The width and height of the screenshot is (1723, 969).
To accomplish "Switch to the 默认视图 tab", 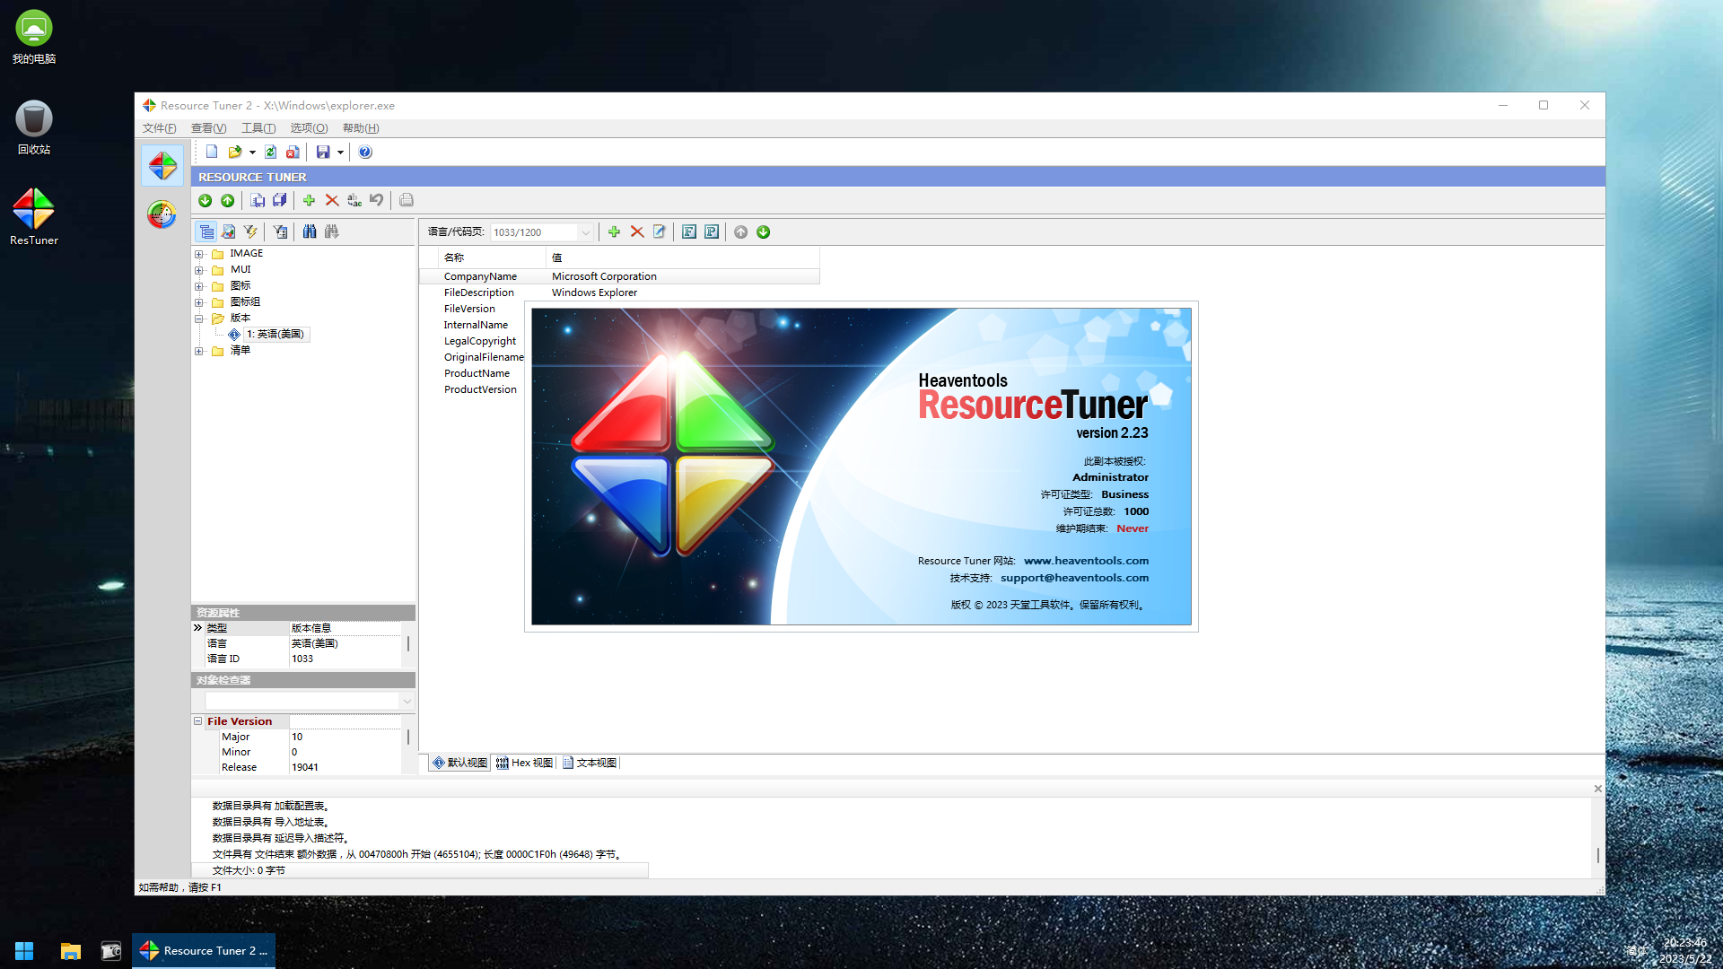I will click(x=459, y=763).
